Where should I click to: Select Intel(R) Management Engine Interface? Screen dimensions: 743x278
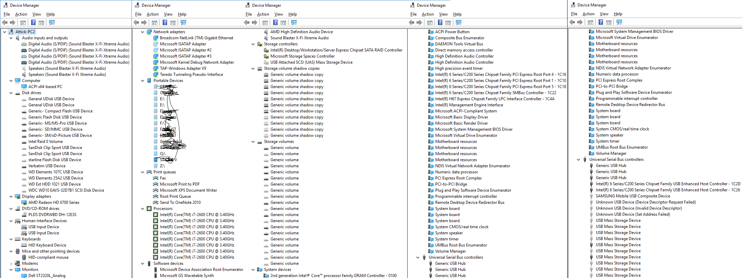[x=469, y=105]
